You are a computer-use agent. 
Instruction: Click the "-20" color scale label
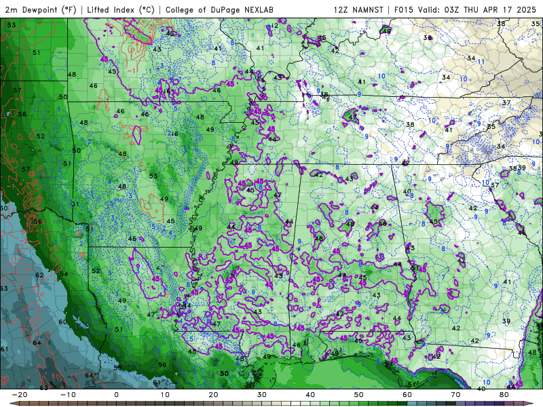(x=20, y=395)
